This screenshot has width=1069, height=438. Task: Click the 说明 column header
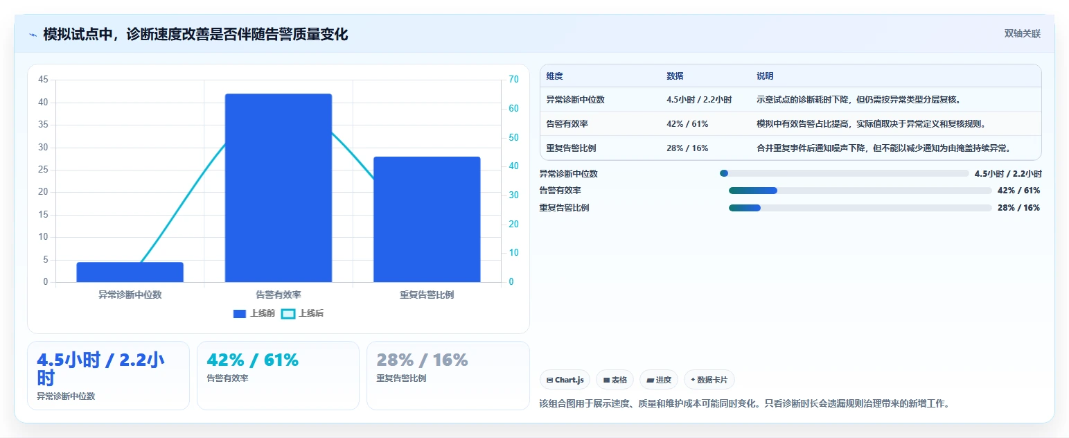pos(765,76)
